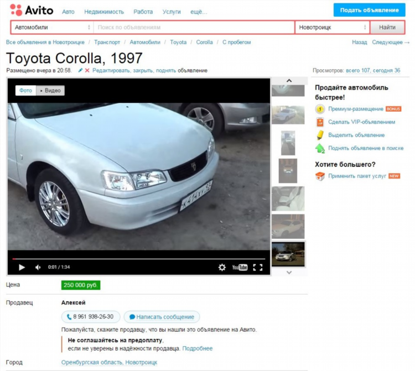This screenshot has height=371, width=415.
Task: Switch to the Видео tab
Action: (x=50, y=91)
